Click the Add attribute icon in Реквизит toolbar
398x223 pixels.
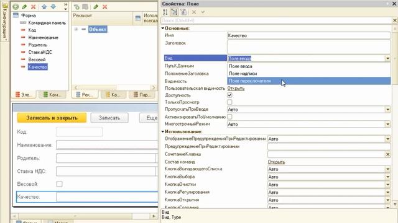click(x=76, y=7)
